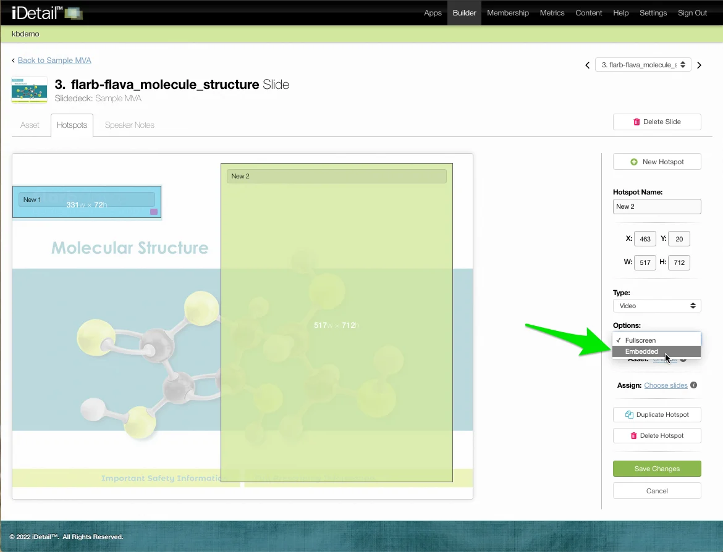The height and width of the screenshot is (552, 723).
Task: Click Save Changes button
Action: 657,469
